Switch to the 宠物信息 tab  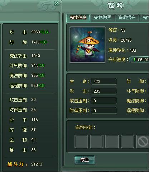(x=78, y=18)
